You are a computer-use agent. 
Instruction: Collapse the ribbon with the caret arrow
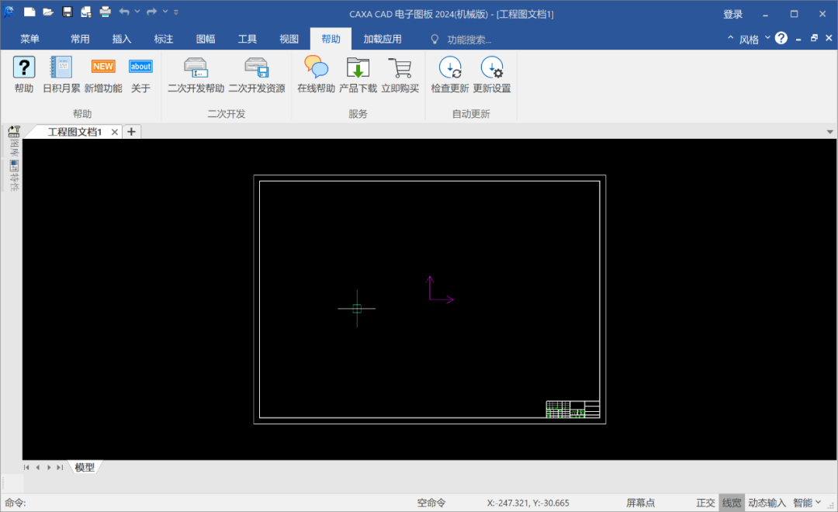(730, 38)
